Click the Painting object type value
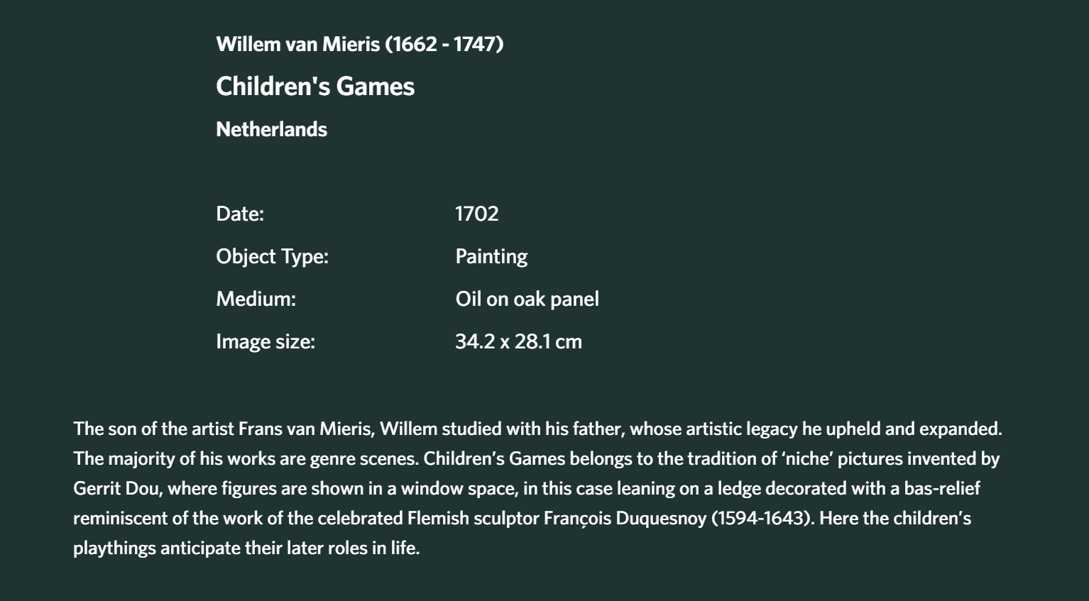This screenshot has width=1089, height=601. click(491, 256)
